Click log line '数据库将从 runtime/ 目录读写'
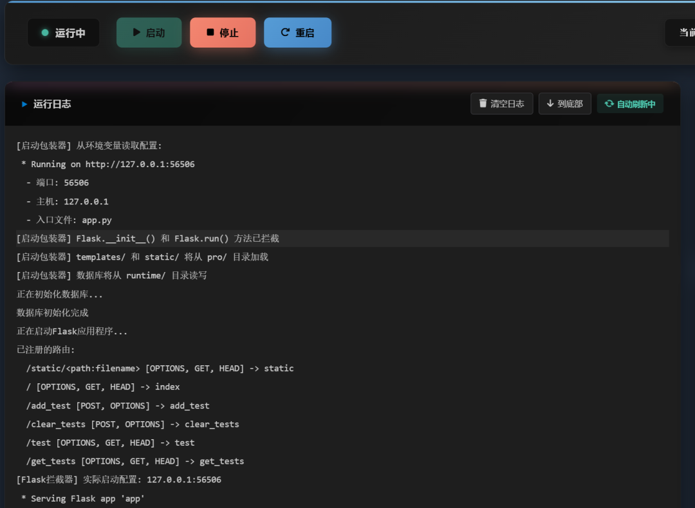The image size is (695, 508). 112,275
